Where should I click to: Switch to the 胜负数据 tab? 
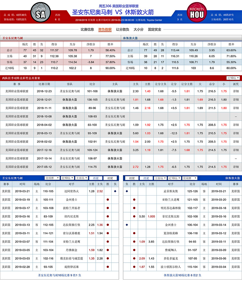(x=105, y=30)
